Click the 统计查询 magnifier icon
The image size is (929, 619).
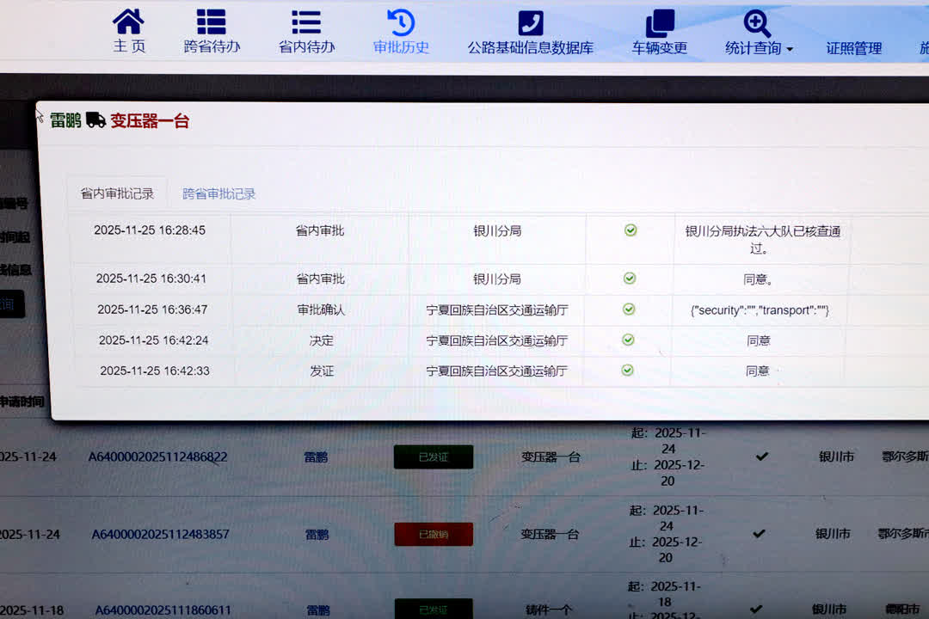757,22
